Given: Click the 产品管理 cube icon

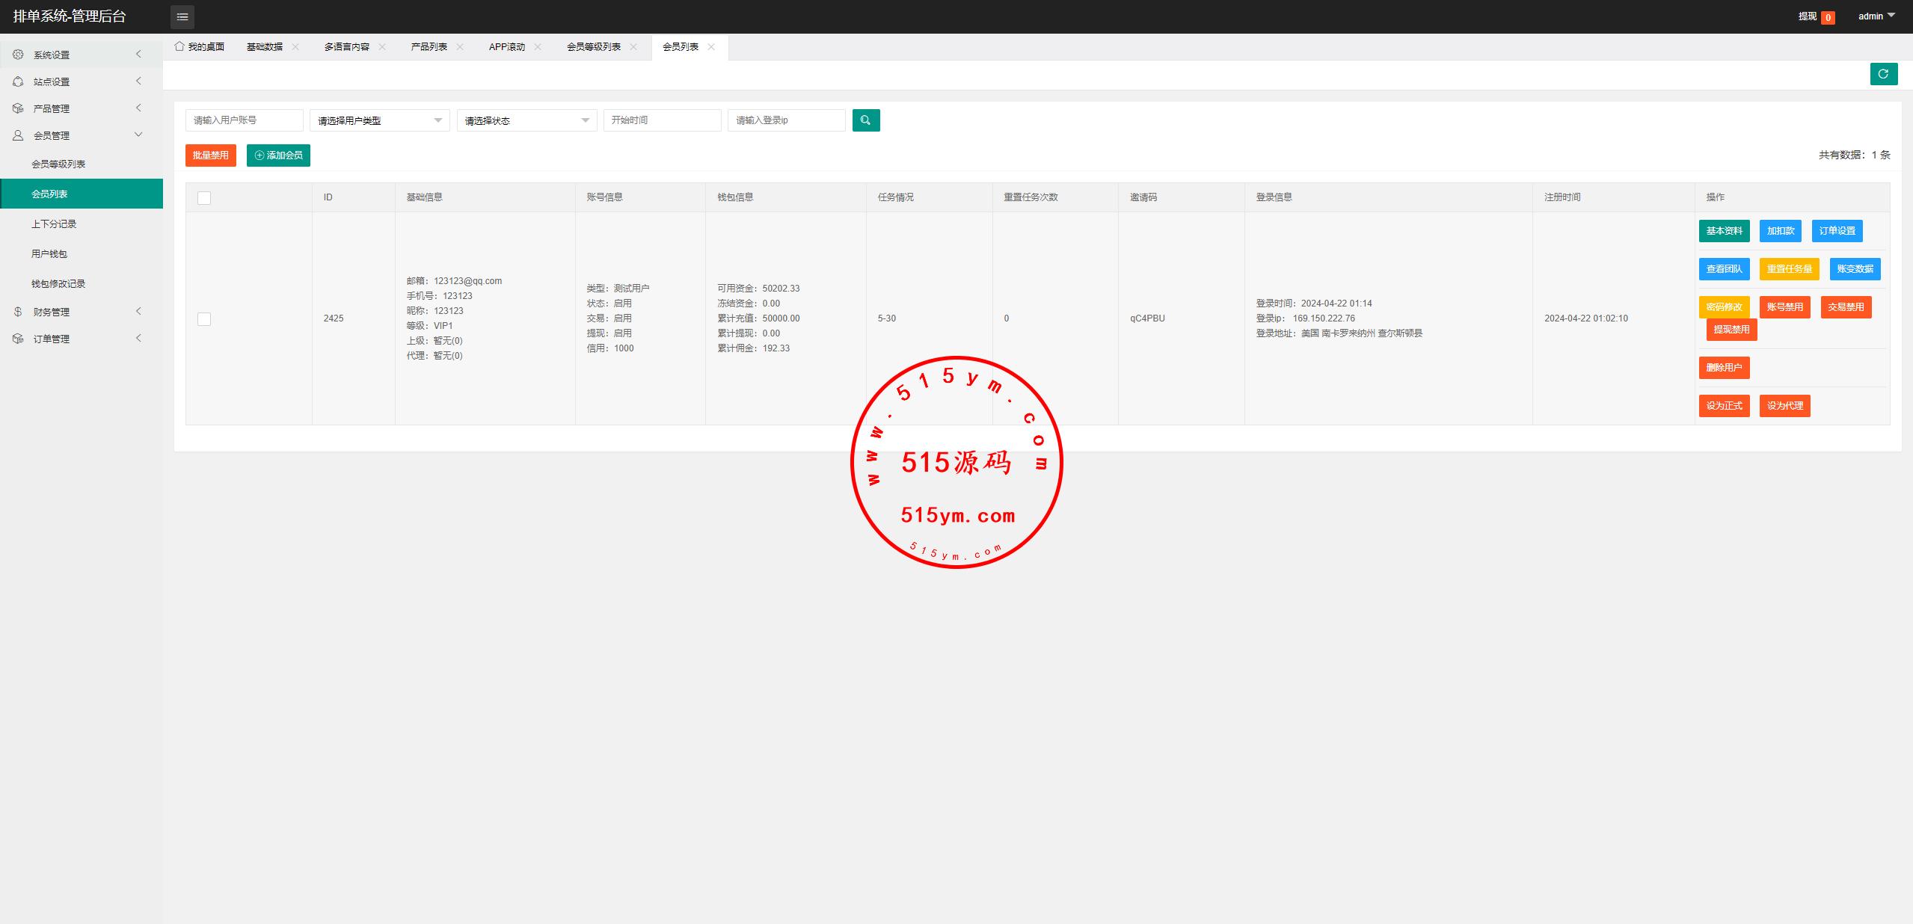Looking at the screenshot, I should click(x=18, y=108).
